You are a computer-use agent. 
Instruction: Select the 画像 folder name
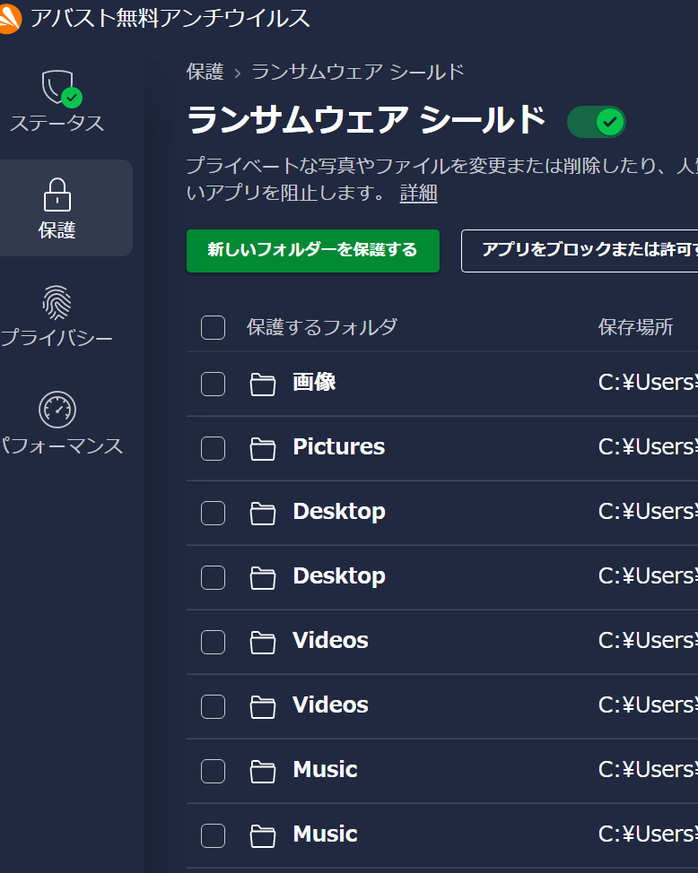[x=314, y=382]
